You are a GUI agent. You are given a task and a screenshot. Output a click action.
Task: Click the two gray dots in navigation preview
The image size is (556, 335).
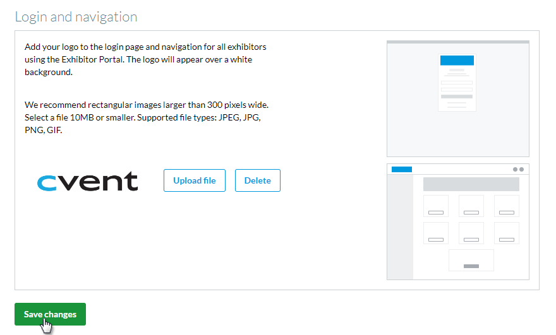518,169
